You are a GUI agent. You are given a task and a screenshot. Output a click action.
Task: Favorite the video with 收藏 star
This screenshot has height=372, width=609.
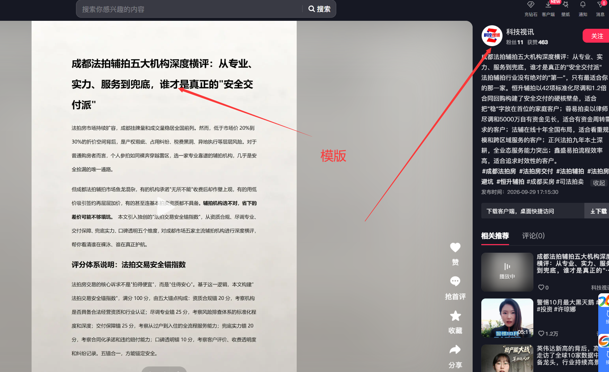click(455, 316)
